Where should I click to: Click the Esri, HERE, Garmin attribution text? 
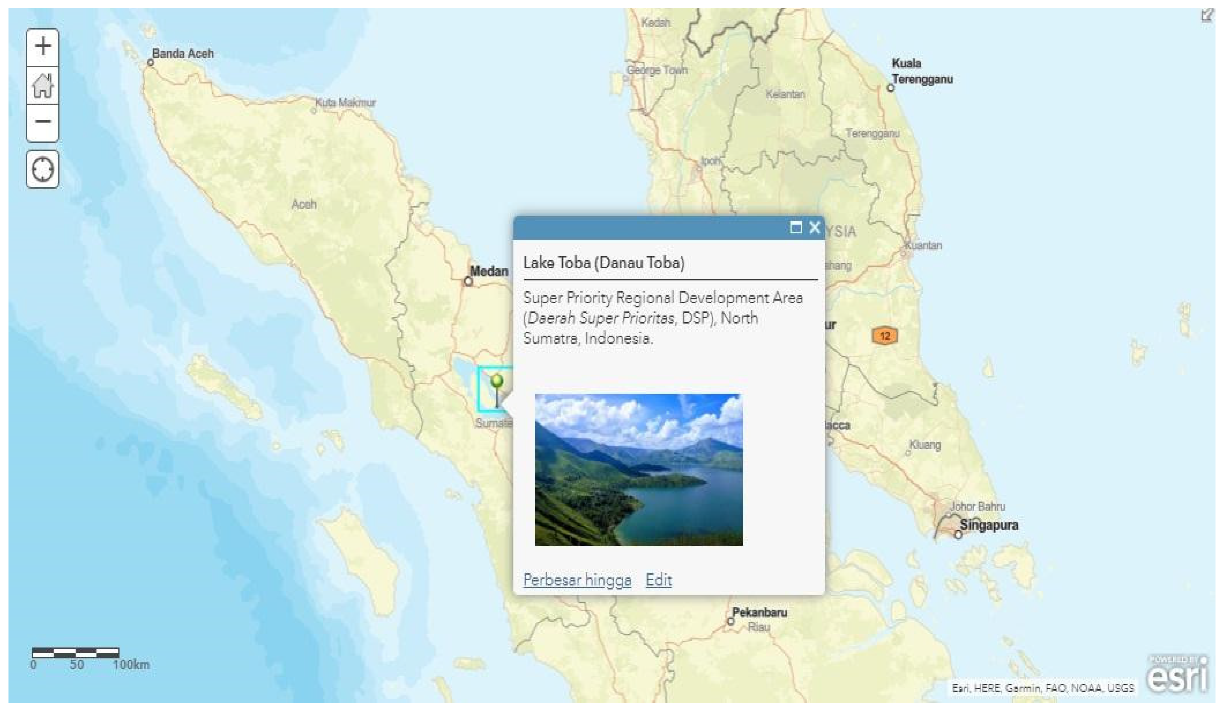pos(1042,688)
